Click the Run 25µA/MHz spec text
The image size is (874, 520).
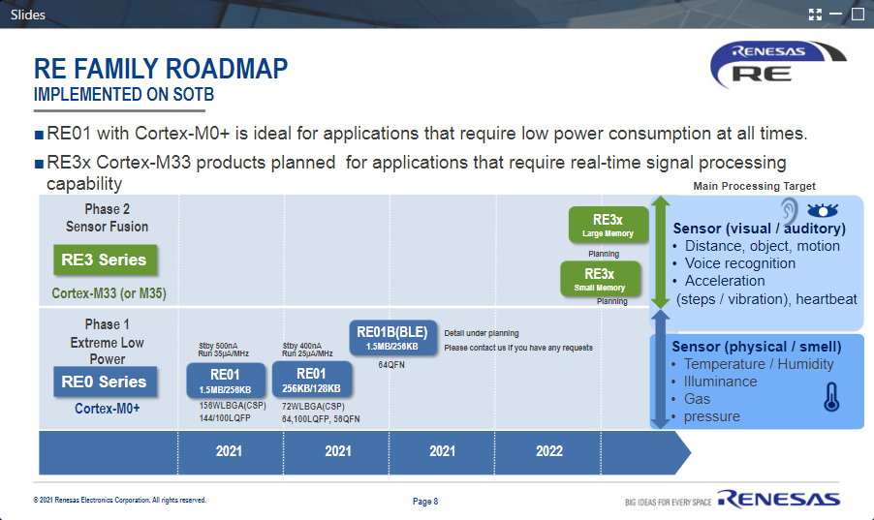307,353
